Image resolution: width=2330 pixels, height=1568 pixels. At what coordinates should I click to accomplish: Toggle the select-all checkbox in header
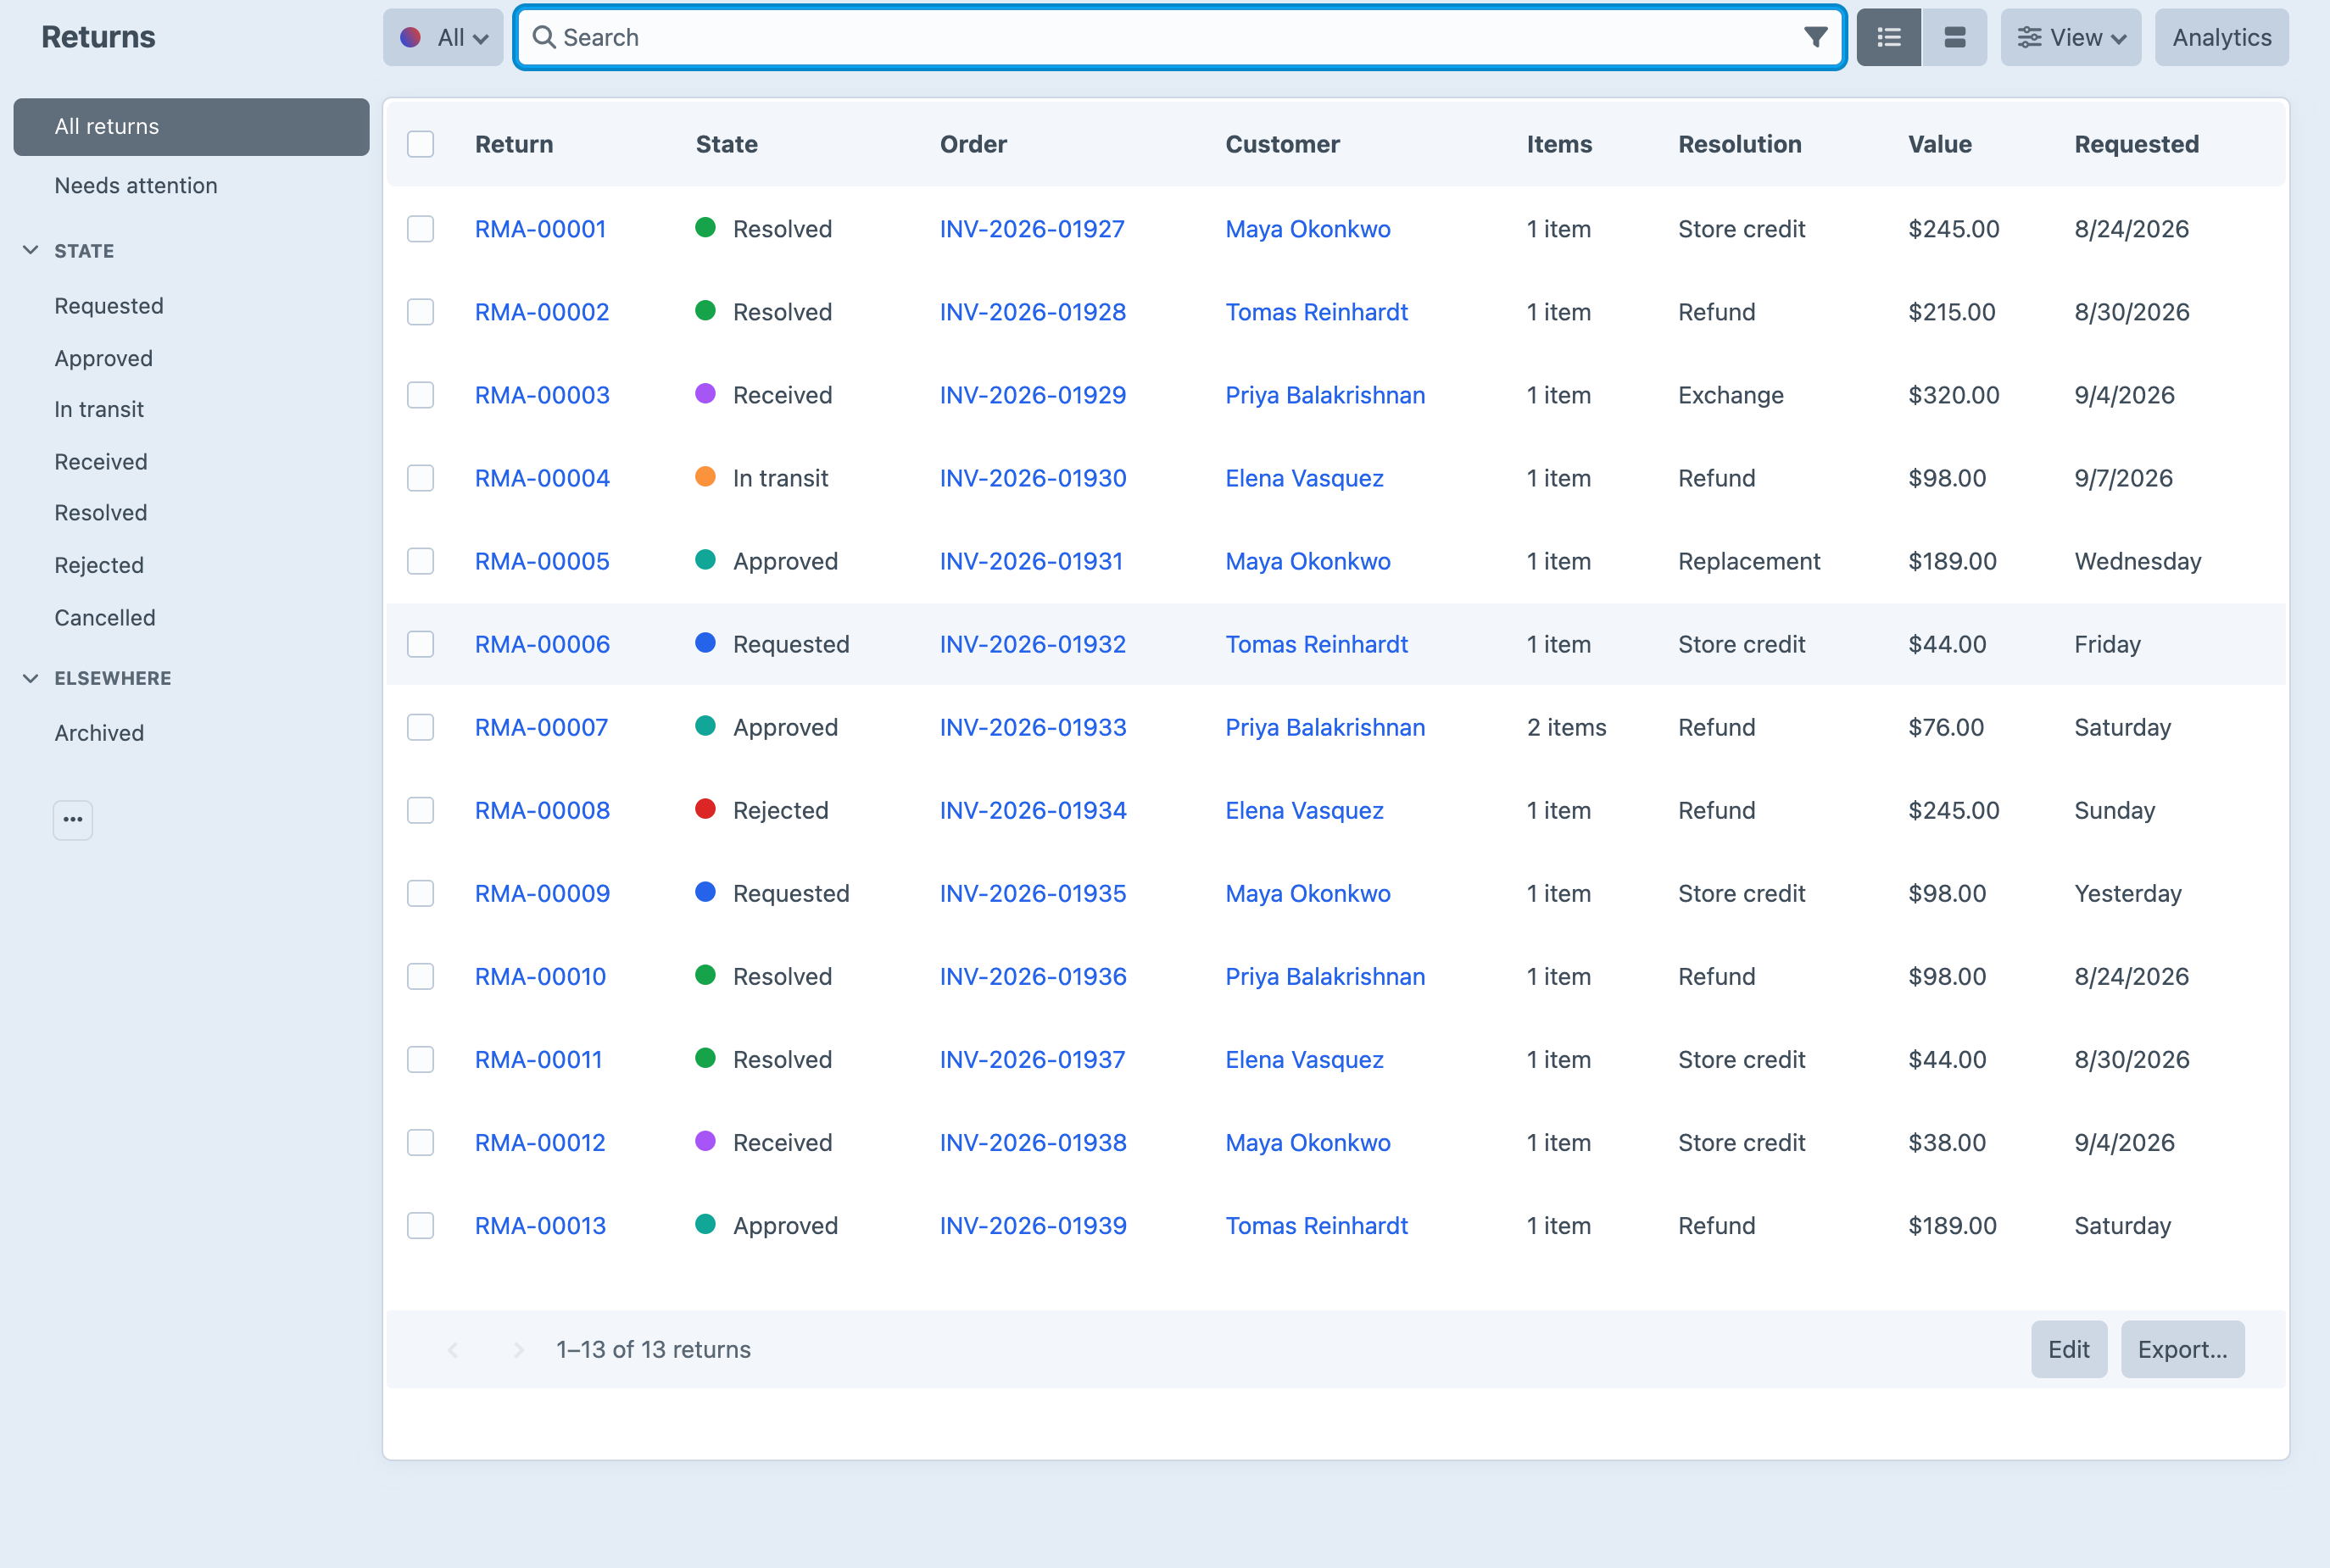tap(421, 144)
